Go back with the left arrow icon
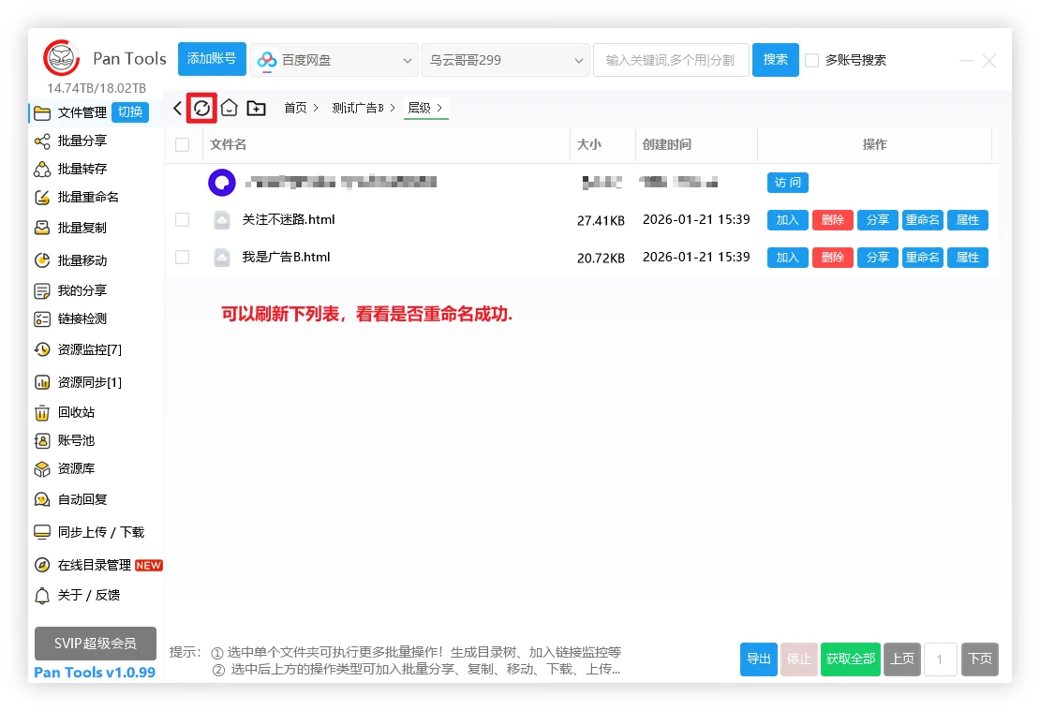 point(177,109)
